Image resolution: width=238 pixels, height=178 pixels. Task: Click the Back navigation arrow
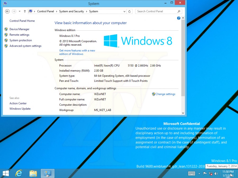tap(7, 11)
